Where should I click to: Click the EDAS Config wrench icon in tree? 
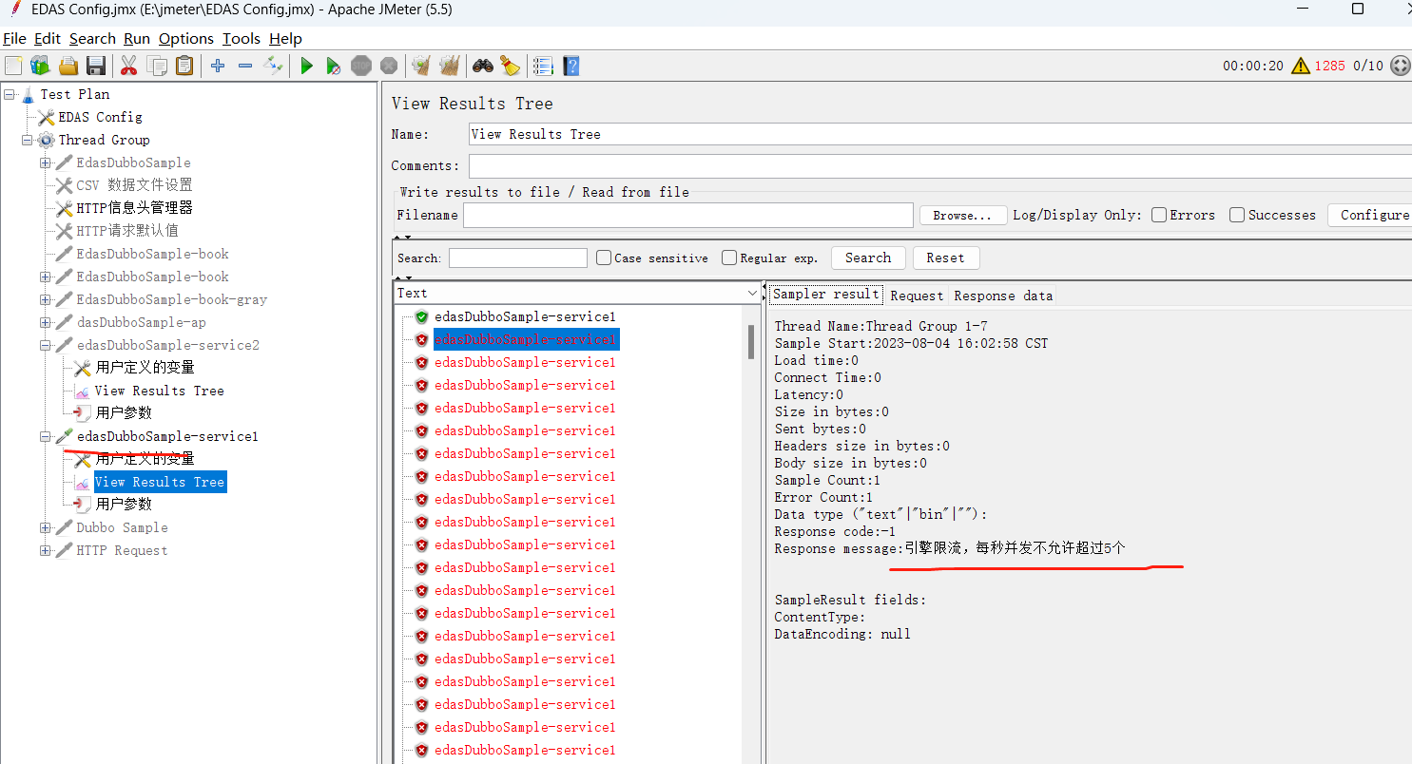tap(46, 117)
